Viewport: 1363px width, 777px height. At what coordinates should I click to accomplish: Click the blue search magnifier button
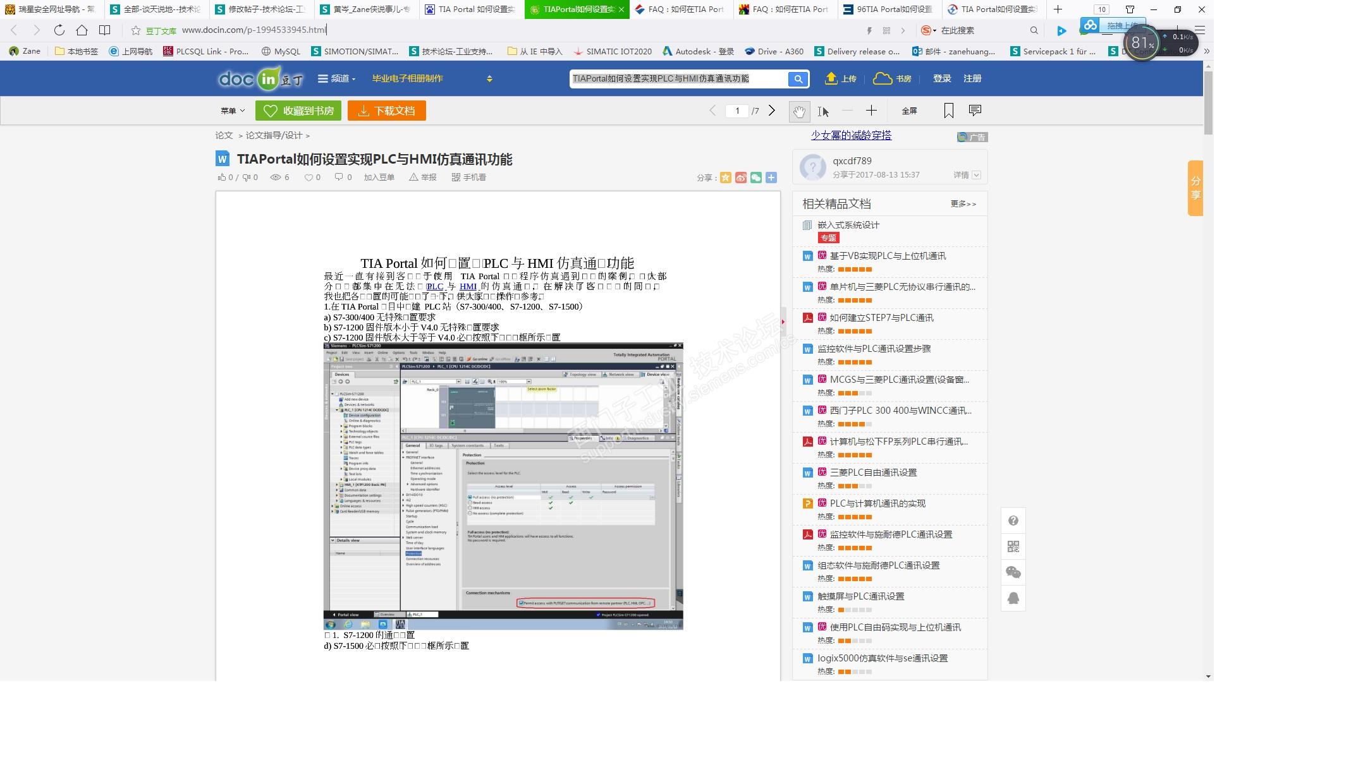pyautogui.click(x=798, y=79)
